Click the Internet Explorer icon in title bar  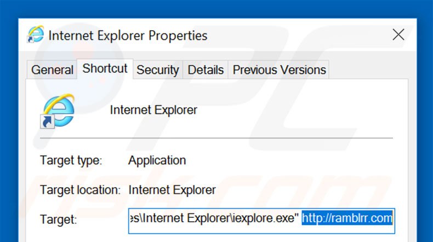36,36
